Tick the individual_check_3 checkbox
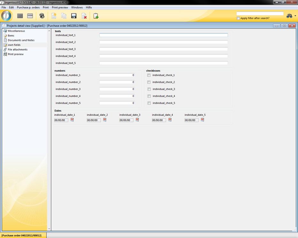The image size is (298, 238). 149,89
